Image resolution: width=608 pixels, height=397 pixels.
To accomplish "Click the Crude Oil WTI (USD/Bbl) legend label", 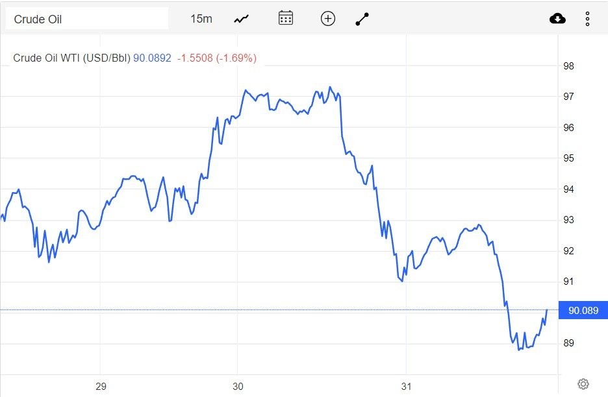I will [72, 58].
